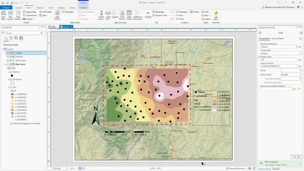Switch to the Imagery ribbon tab
Screen dimensions: 304x171
click(x=61, y=8)
